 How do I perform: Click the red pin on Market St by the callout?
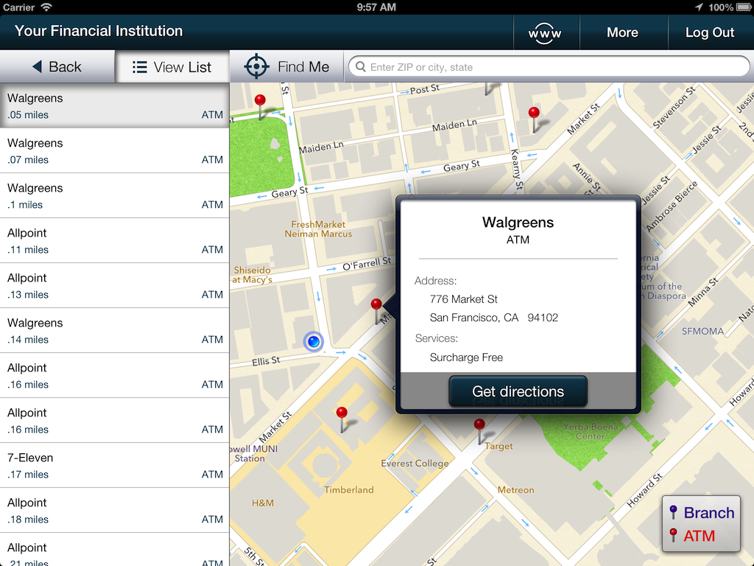(x=376, y=303)
